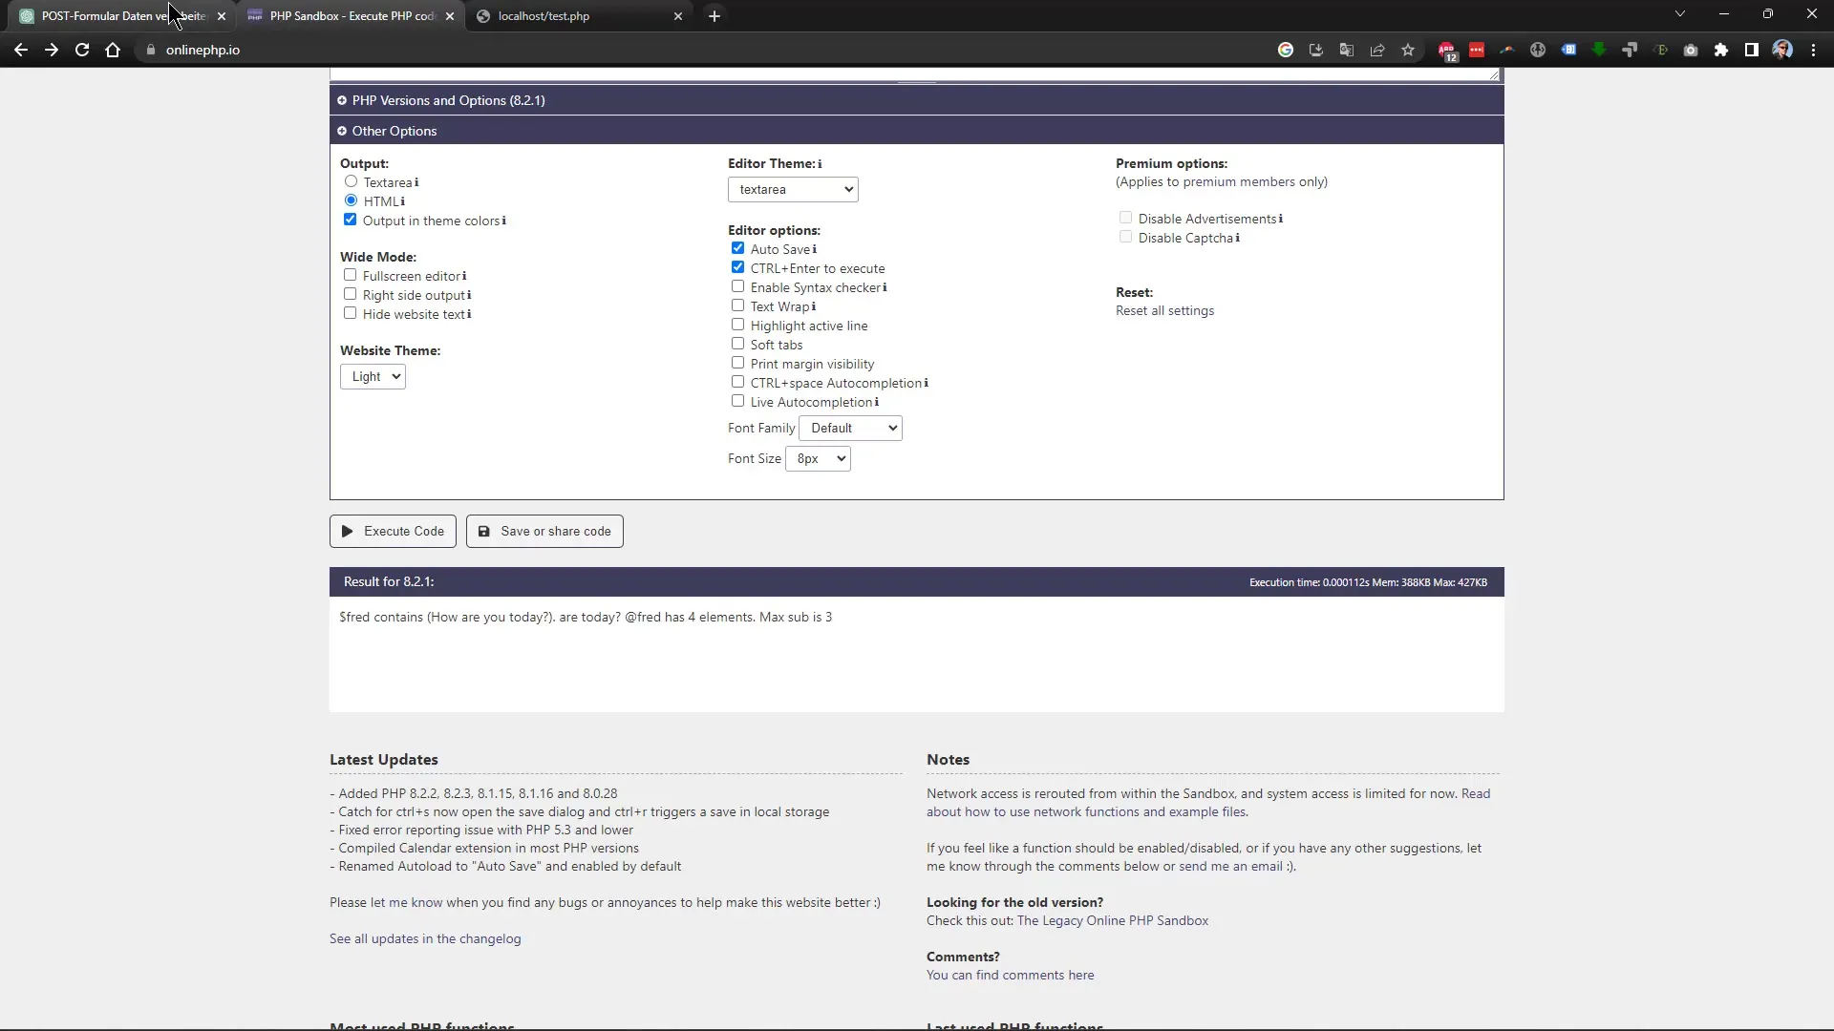Viewport: 1834px width, 1031px height.
Task: Select the Textarea output radio button
Action: (x=351, y=181)
